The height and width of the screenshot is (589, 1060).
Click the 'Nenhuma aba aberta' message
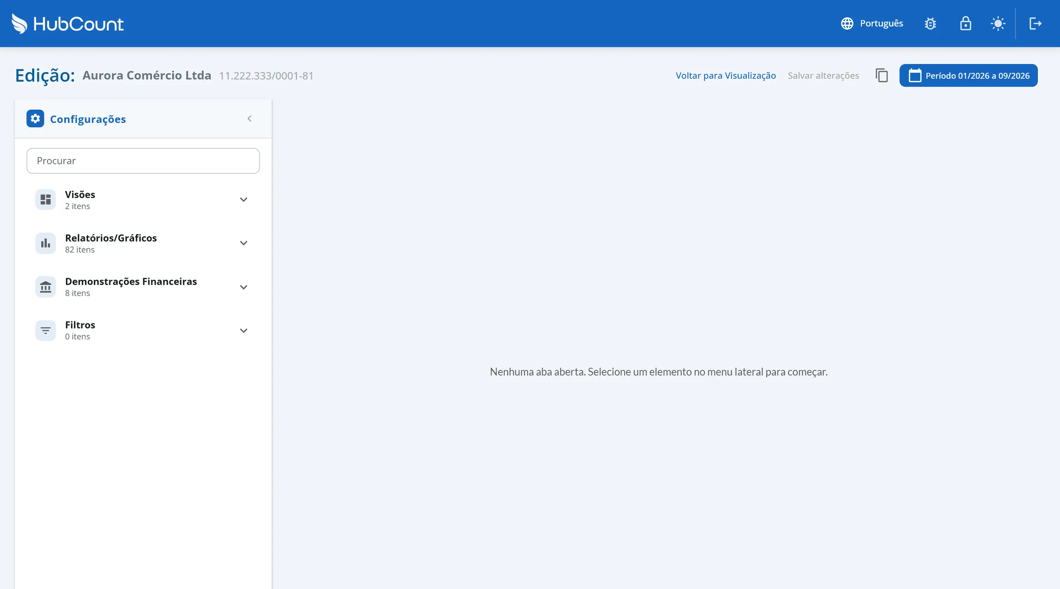(x=659, y=372)
